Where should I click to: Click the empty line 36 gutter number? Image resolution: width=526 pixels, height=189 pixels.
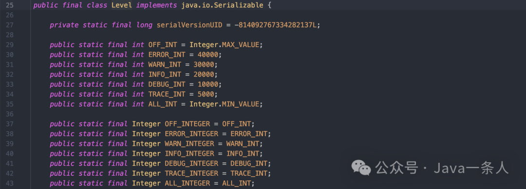(x=10, y=114)
